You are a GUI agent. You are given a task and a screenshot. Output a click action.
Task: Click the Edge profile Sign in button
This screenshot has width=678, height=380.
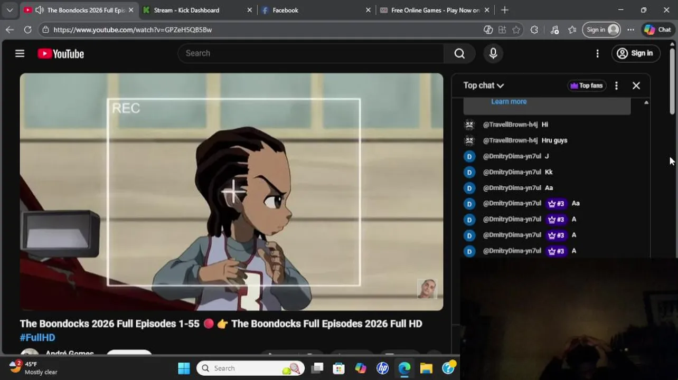pyautogui.click(x=601, y=30)
